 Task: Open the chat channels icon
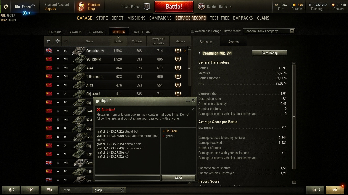[x=50, y=190]
